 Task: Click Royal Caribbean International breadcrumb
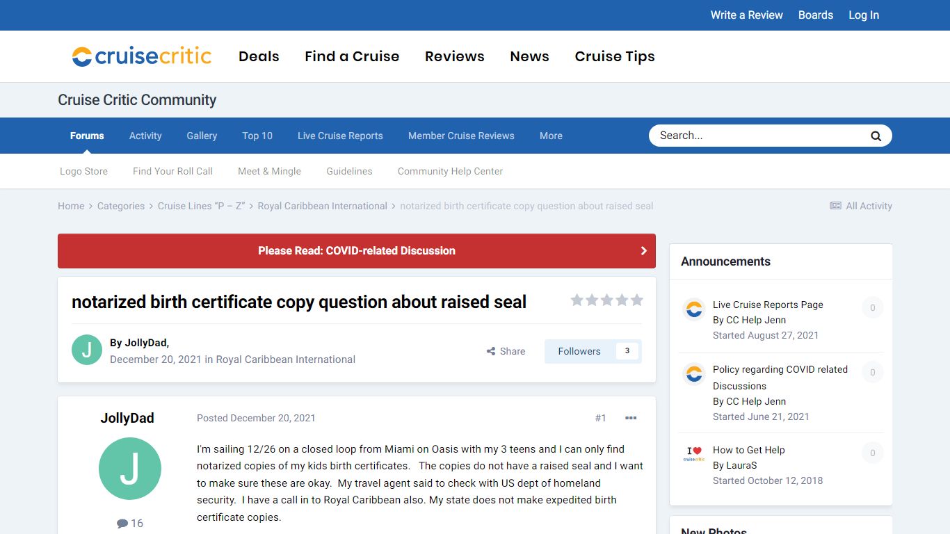322,206
